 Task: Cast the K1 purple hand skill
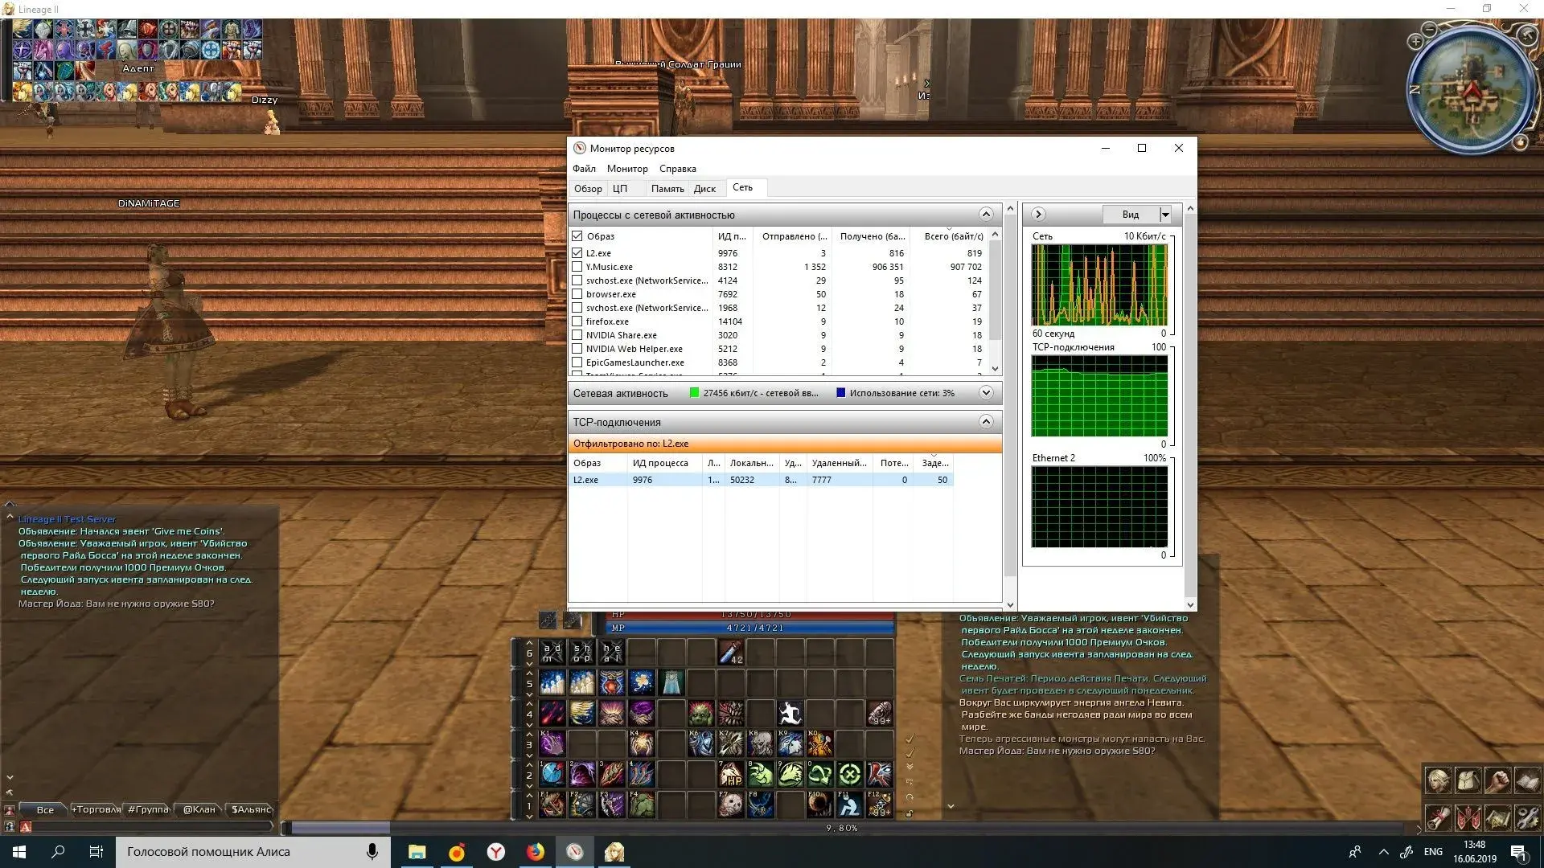point(552,743)
